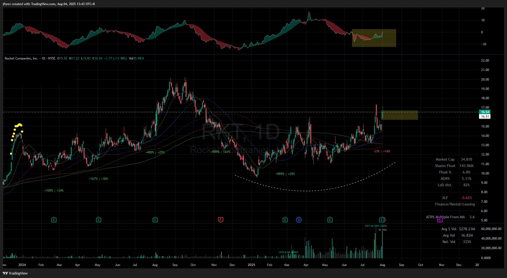Click the earliest green earnings E marker
The width and height of the screenshot is (507, 278).
pyautogui.click(x=54, y=220)
